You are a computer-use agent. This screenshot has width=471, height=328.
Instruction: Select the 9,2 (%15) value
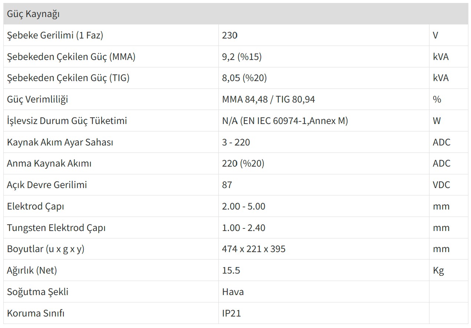point(242,57)
